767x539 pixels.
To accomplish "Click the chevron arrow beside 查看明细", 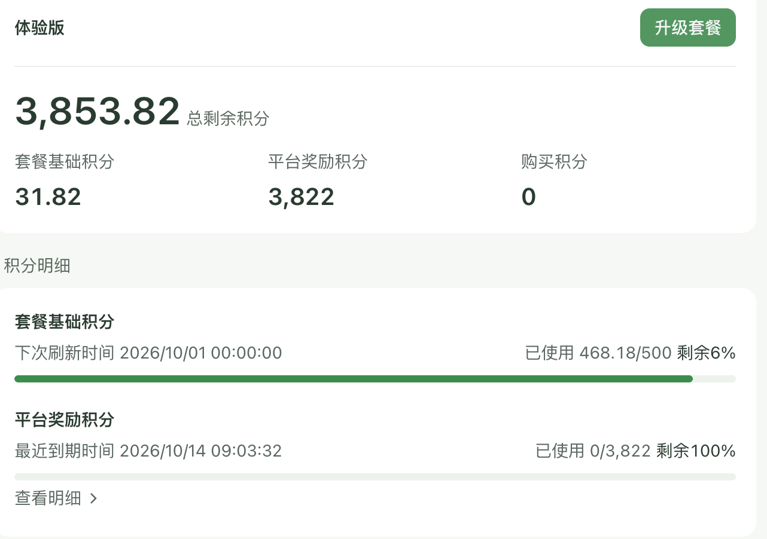I will pos(93,498).
